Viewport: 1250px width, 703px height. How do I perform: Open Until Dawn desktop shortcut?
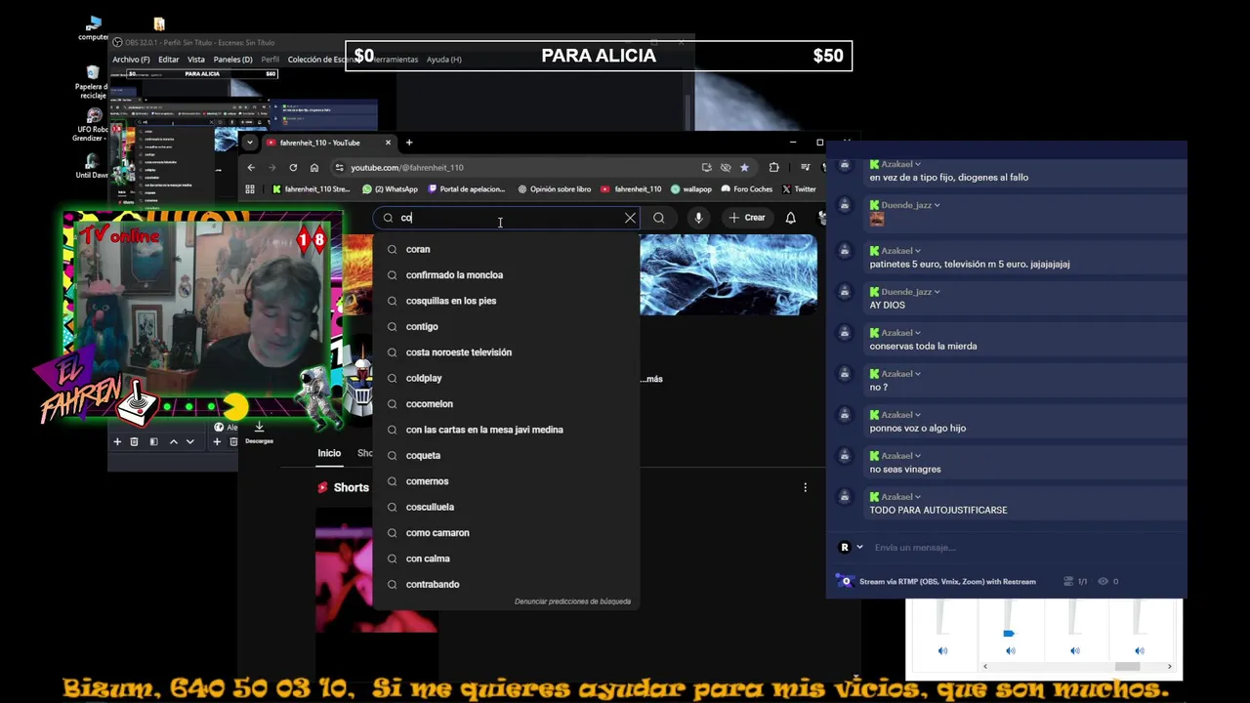tap(92, 166)
